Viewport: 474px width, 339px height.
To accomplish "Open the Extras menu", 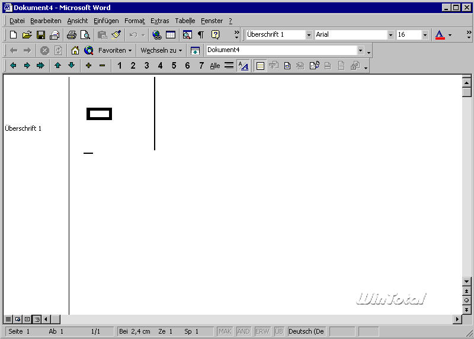I will click(159, 21).
